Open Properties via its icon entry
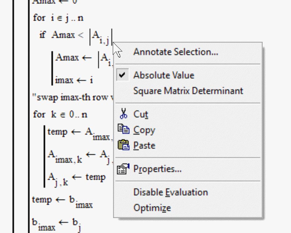The width and height of the screenshot is (291, 233). (123, 169)
